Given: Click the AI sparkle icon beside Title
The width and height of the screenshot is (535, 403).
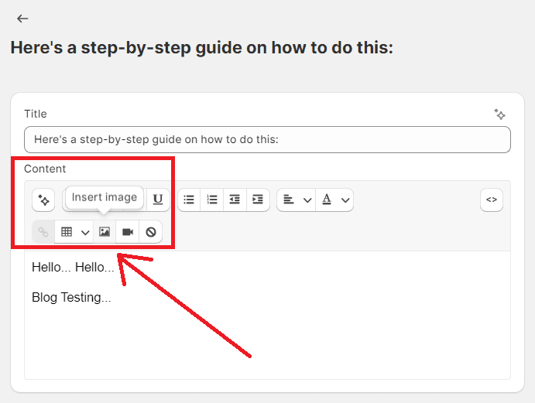Looking at the screenshot, I should [499, 114].
